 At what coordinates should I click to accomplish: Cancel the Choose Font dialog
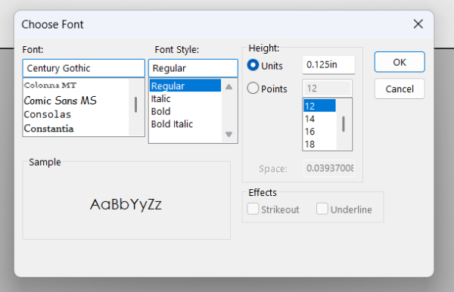pyautogui.click(x=400, y=89)
